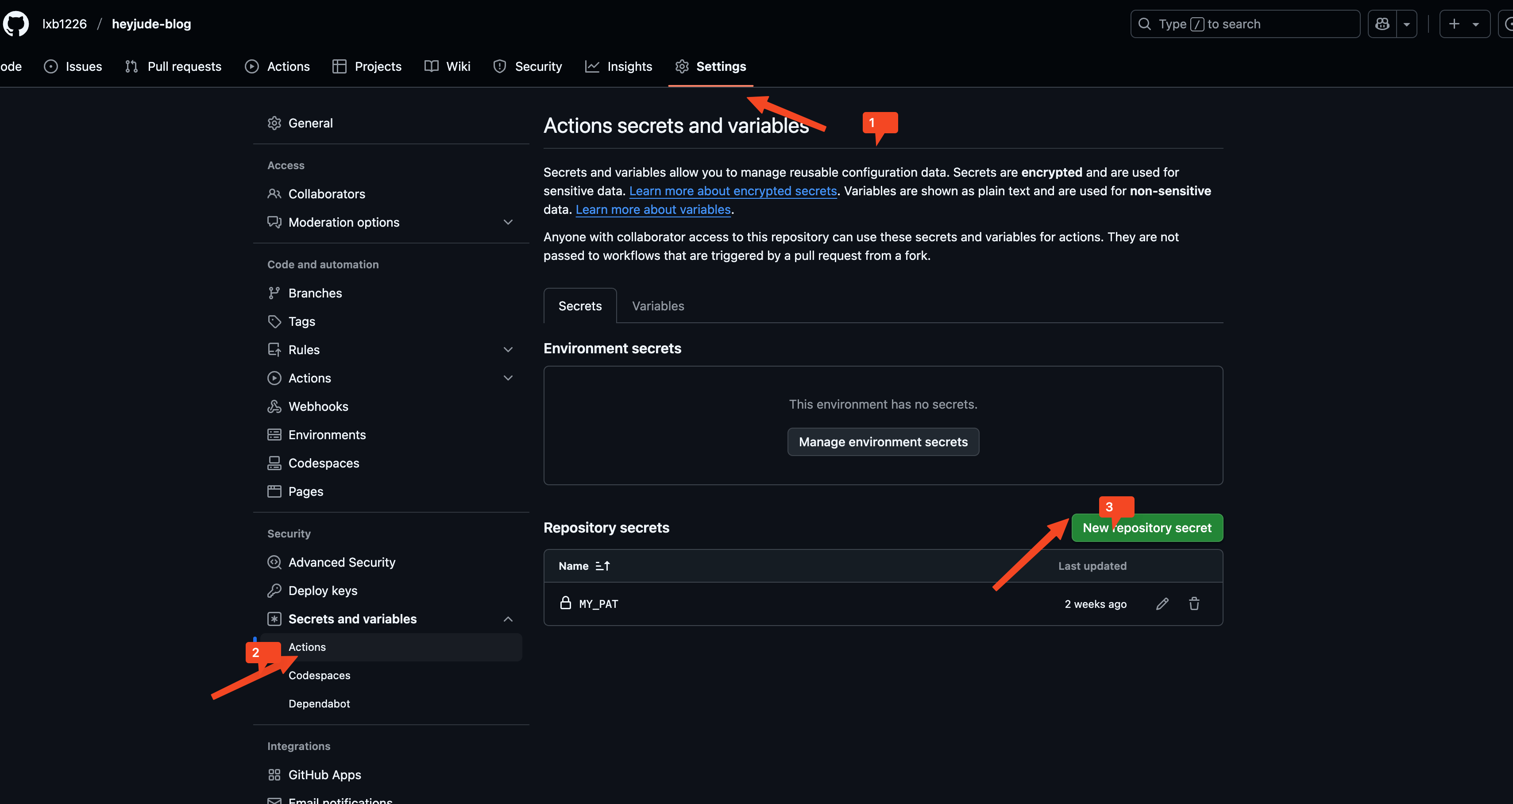Open Learn more about encrypted secrets link
1513x804 pixels.
click(733, 191)
